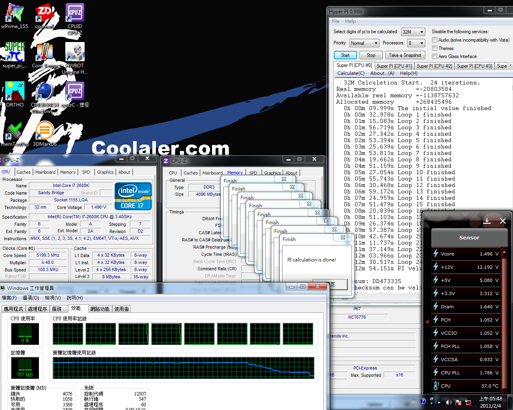Open the super_pi desktop icon

[x=15, y=55]
